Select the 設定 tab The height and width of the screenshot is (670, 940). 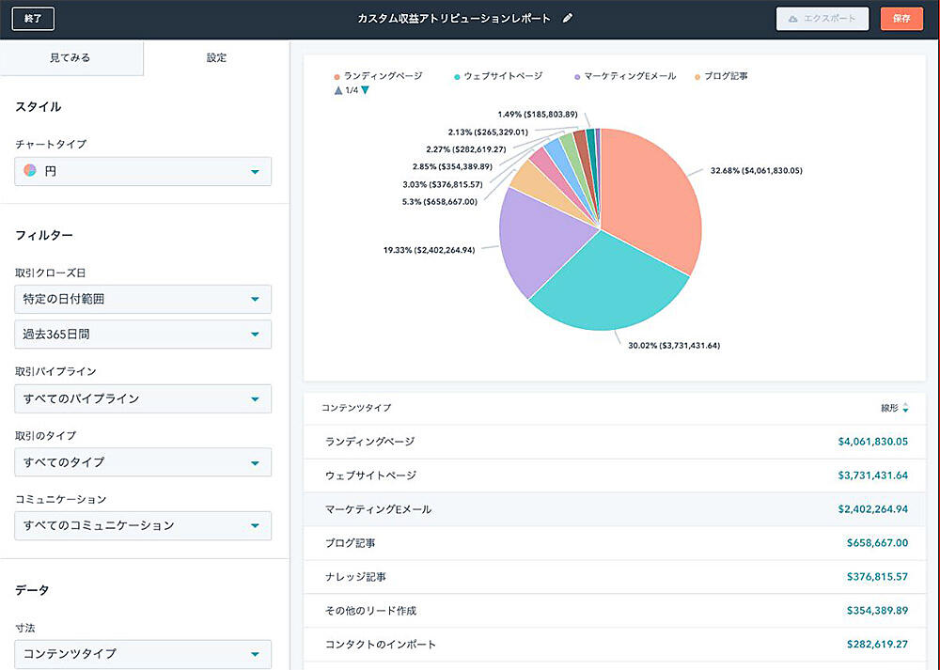click(216, 58)
